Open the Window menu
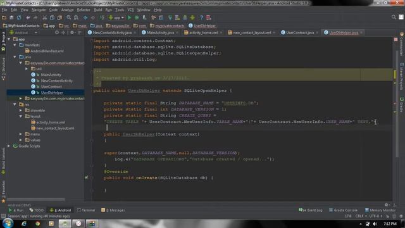Viewport: 405px width, 228px height. pyautogui.click(x=144, y=10)
